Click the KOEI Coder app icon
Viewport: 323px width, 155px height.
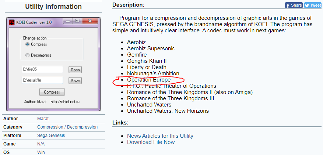click(x=12, y=22)
